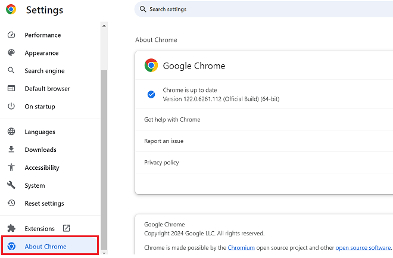Click the Accessibility figure icon
The image size is (393, 258).
[x=11, y=167]
